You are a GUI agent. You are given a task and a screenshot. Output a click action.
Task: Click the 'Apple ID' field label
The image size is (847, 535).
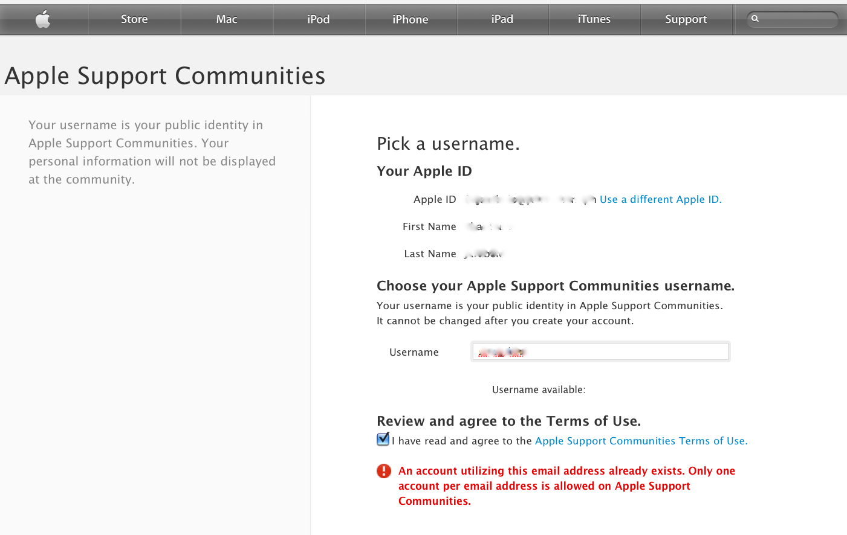coord(435,199)
